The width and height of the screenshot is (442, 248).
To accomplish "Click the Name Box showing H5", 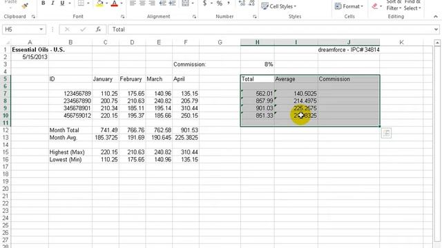I will (x=20, y=29).
